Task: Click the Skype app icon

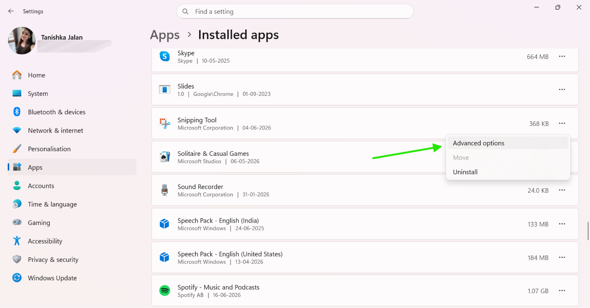Action: coord(165,56)
